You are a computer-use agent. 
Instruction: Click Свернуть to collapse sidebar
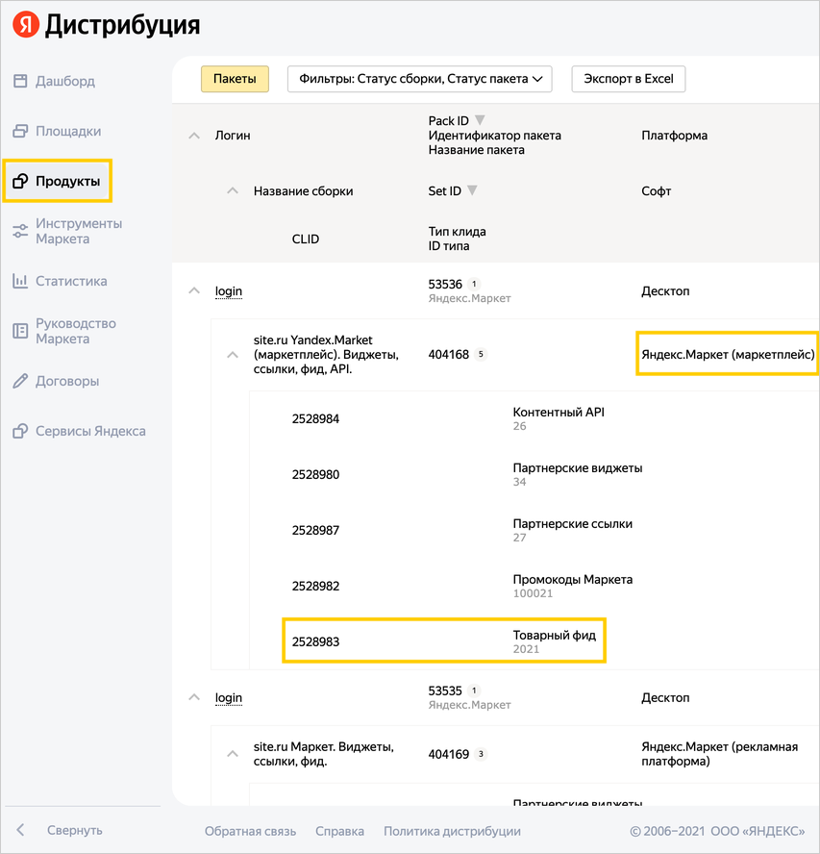click(75, 830)
